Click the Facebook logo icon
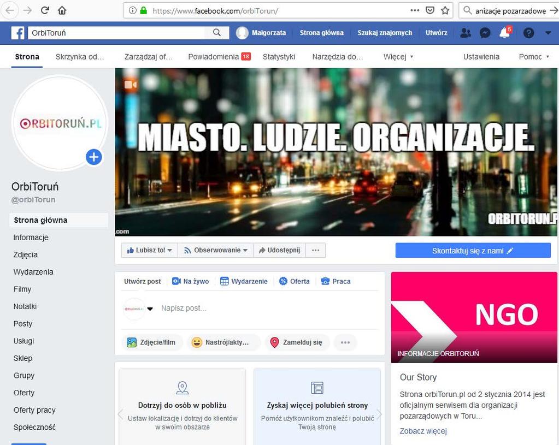The height and width of the screenshot is (445, 559). [x=18, y=33]
